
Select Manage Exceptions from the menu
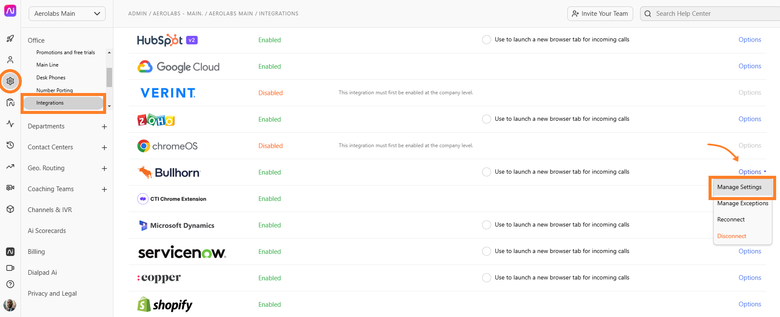[x=742, y=204]
